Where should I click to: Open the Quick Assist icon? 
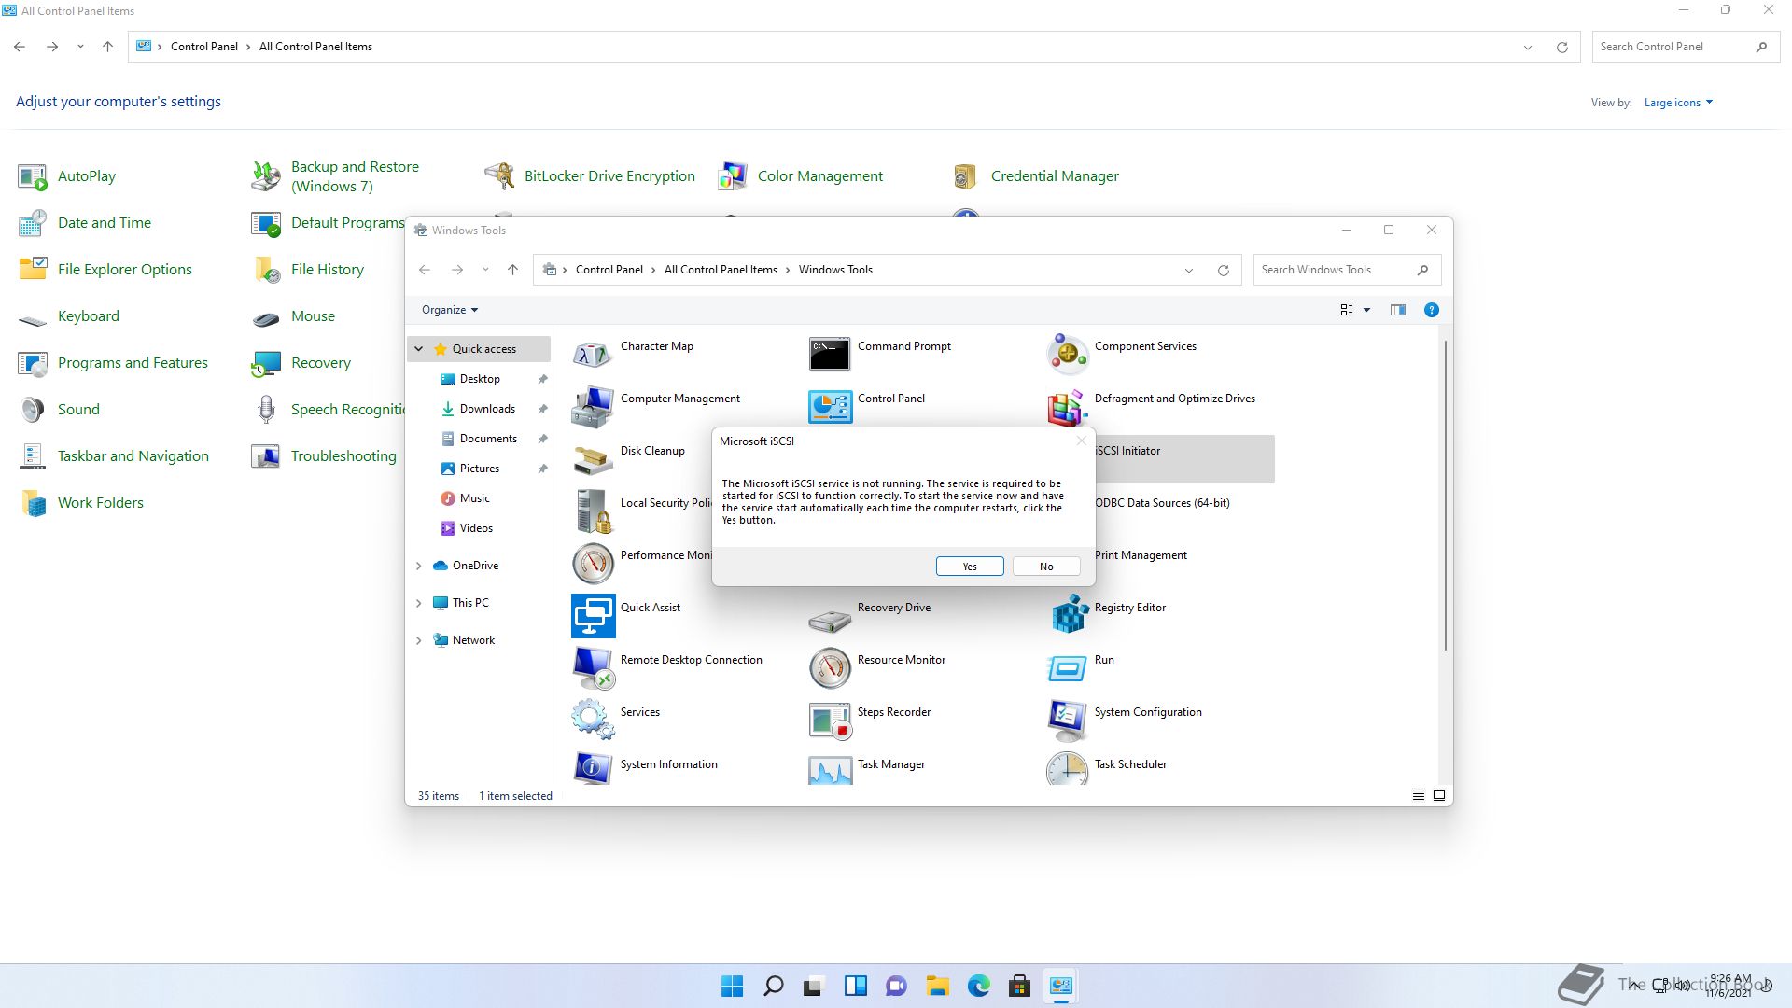(593, 615)
